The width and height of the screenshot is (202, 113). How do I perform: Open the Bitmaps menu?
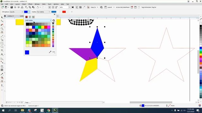point(37,4)
